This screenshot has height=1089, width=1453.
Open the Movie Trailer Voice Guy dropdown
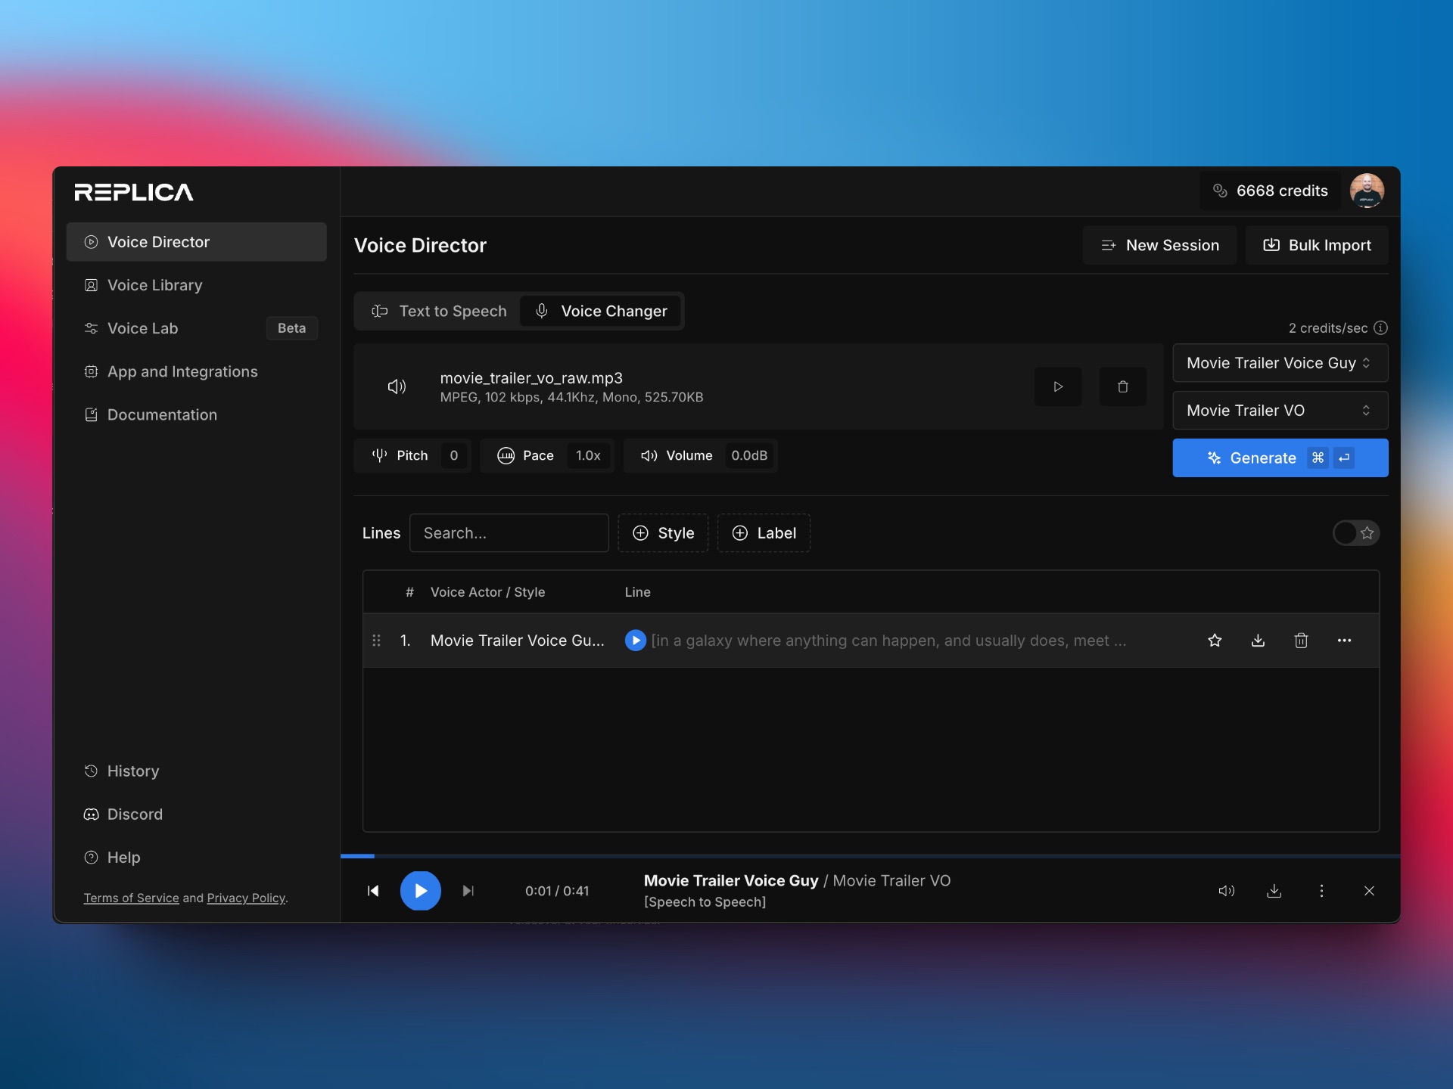tap(1280, 363)
